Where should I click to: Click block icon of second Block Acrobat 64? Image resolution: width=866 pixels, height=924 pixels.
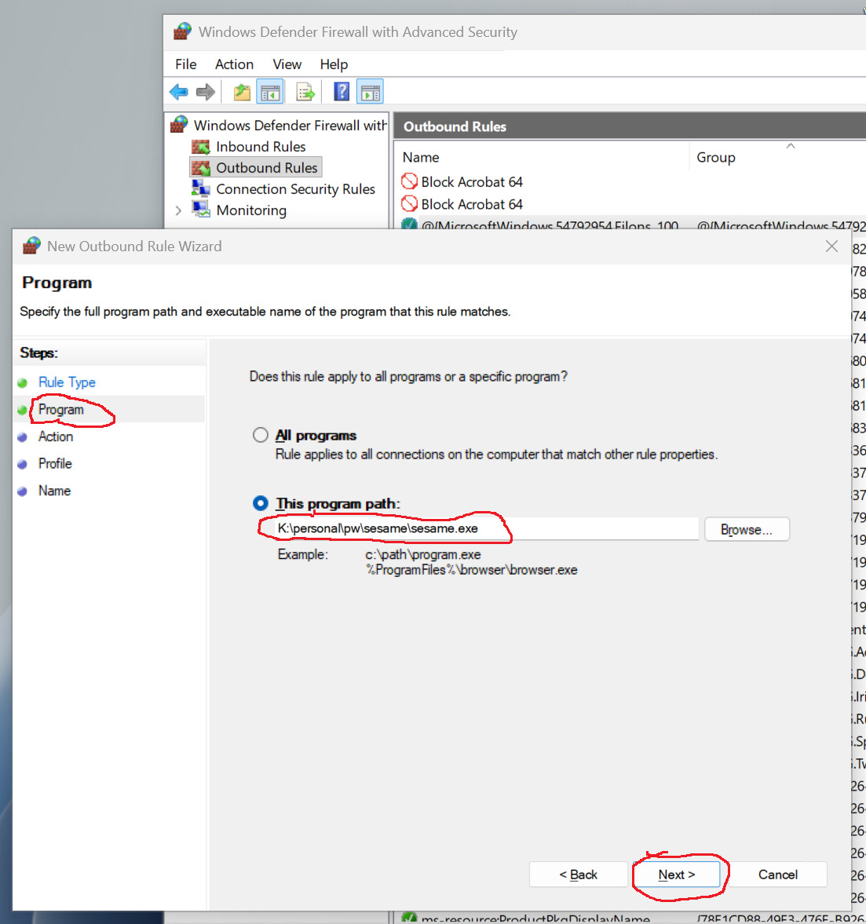409,204
